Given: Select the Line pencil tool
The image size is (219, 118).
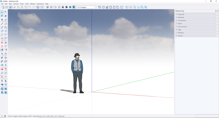Looking at the screenshot, I should [x=2, y=24].
